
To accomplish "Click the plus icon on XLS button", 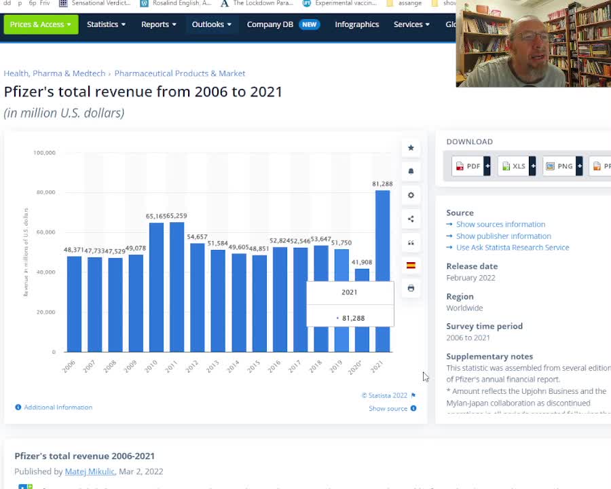I will pos(533,166).
